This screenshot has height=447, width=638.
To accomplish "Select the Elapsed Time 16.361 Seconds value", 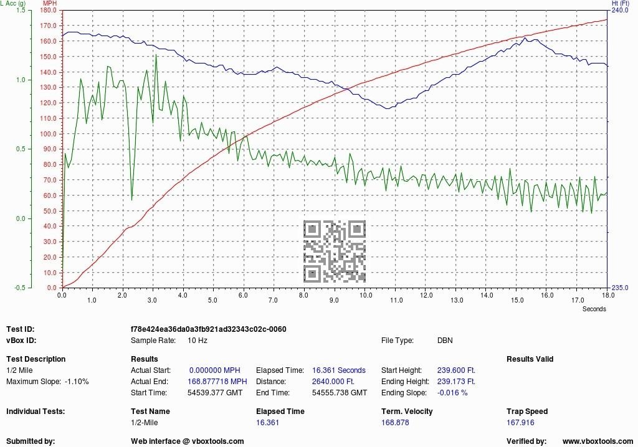I will point(339,370).
